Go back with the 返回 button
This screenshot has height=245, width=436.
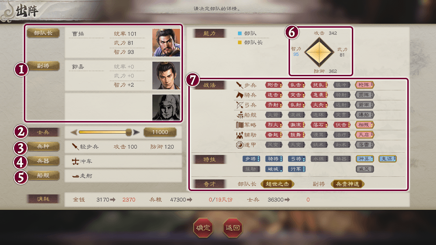(x=233, y=228)
